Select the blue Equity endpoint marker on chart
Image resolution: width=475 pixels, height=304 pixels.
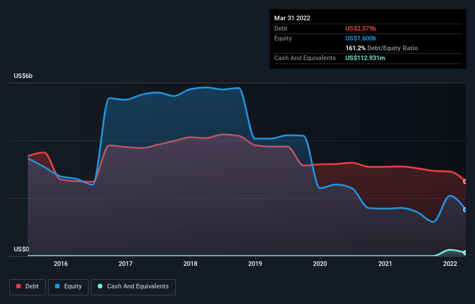tap(465, 210)
